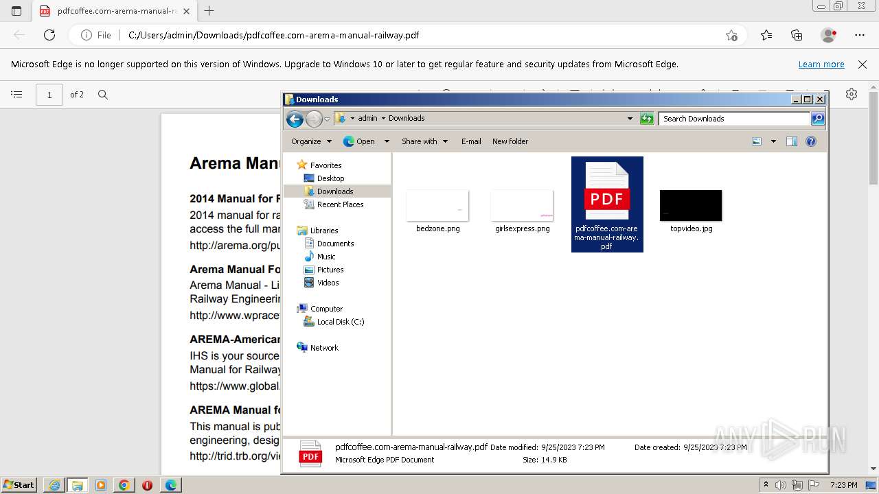The width and height of the screenshot is (879, 494).
Task: Launch Opera from taskbar
Action: click(147, 484)
